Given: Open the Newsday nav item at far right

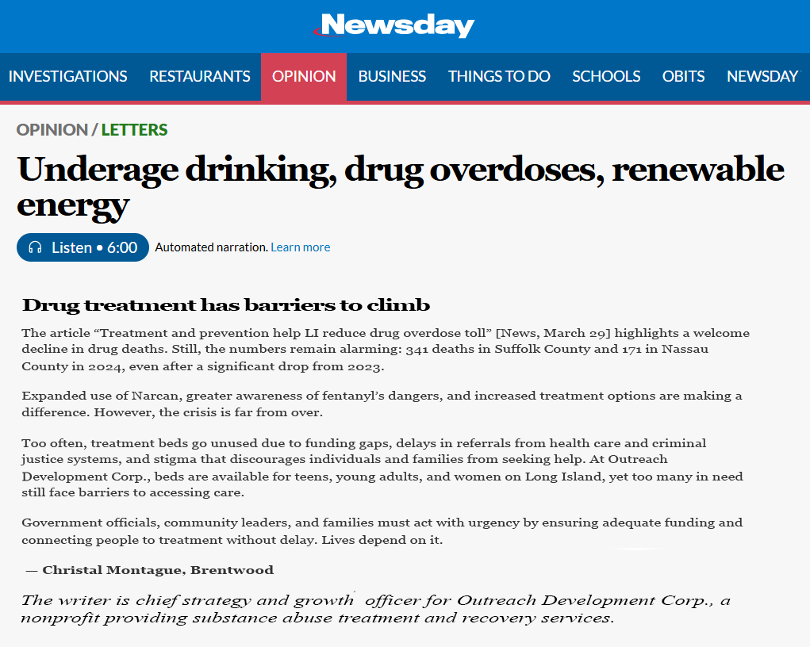Looking at the screenshot, I should [x=762, y=76].
